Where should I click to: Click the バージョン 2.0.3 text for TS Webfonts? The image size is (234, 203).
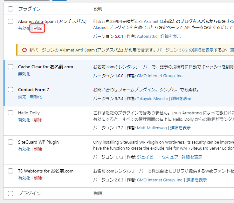108,180
